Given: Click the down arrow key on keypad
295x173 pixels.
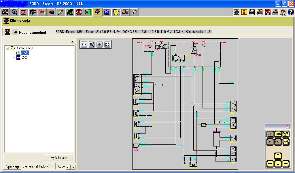Looking at the screenshot, I should [x=278, y=164].
